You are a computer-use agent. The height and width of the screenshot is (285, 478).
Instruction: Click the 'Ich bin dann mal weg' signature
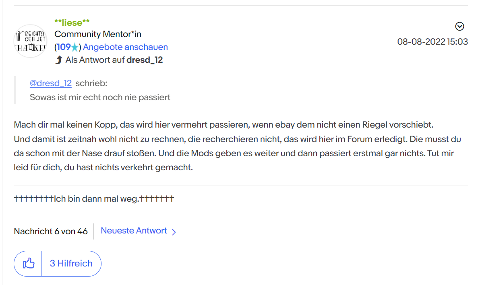pos(94,199)
